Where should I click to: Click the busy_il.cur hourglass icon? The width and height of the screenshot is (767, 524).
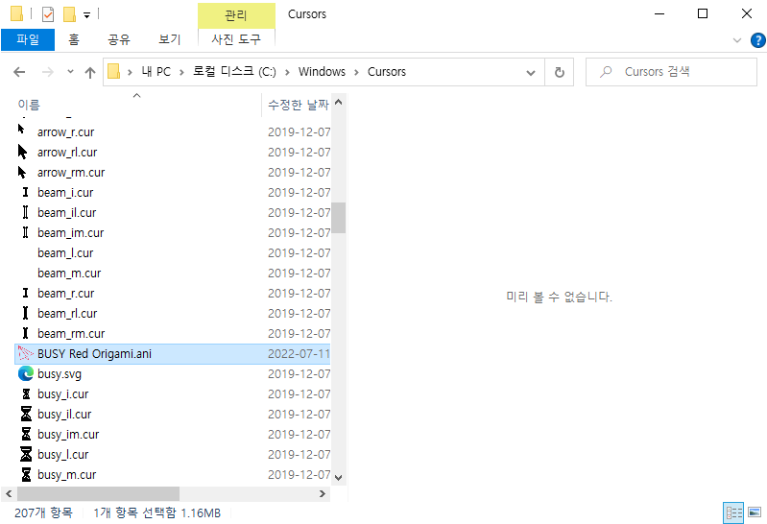pyautogui.click(x=26, y=414)
